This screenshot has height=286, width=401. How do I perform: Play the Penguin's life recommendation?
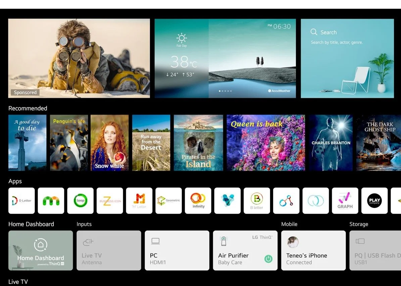click(69, 143)
